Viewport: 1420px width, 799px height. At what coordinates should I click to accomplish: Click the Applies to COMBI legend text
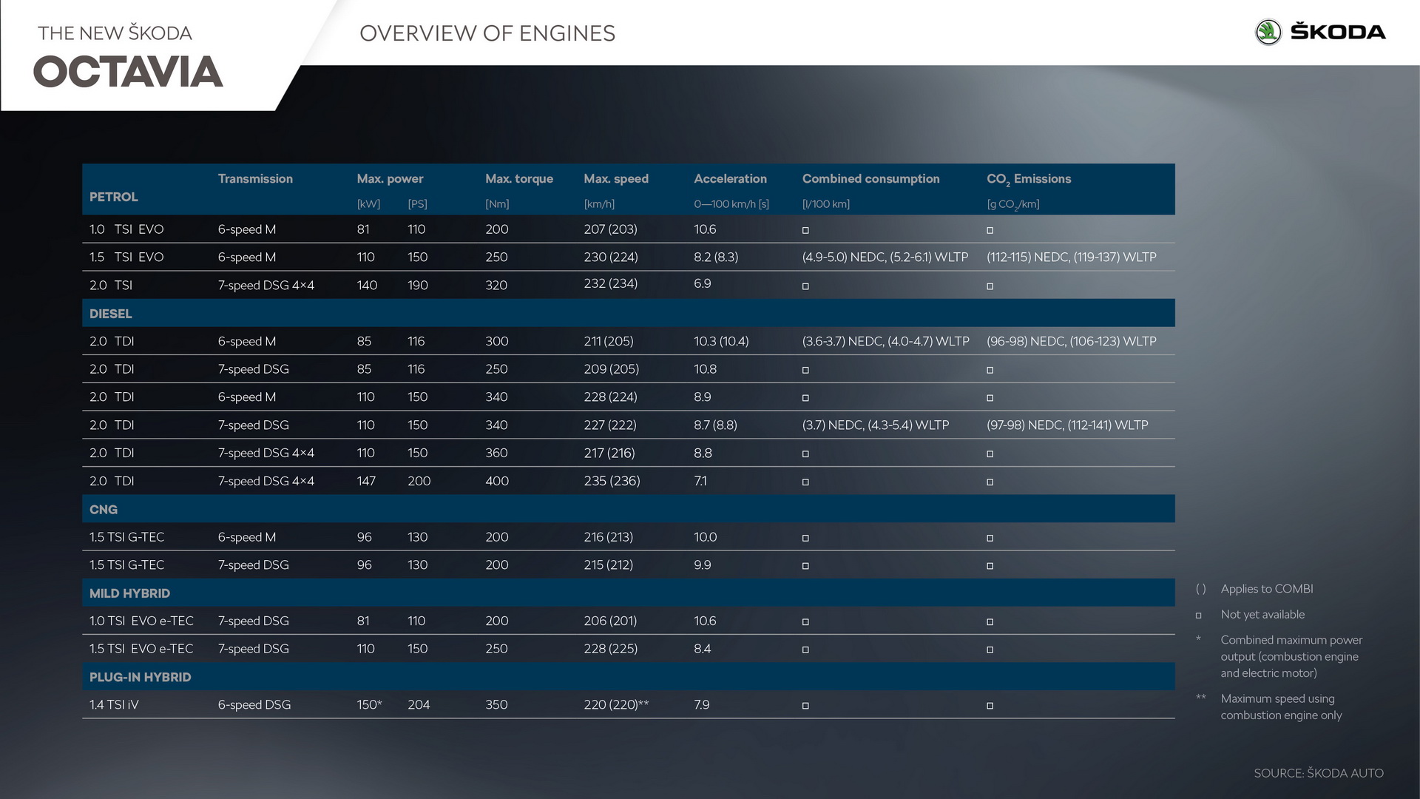click(1266, 589)
